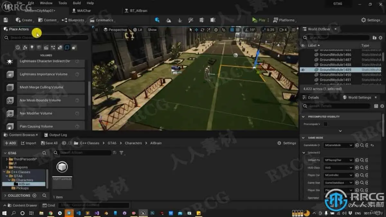Choose the rotate objects tool in viewport
386x217 pixels.
[x=202, y=30]
